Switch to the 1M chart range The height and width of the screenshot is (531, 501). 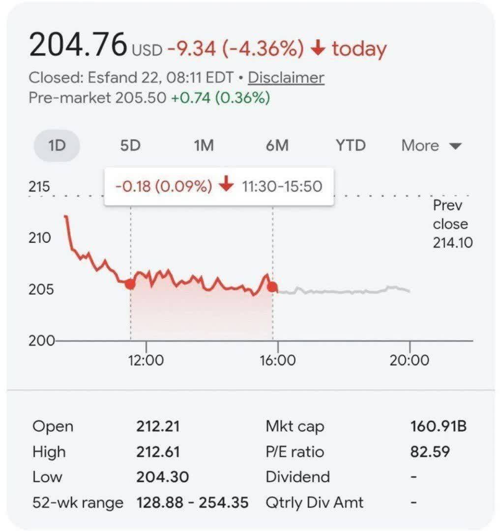click(x=203, y=146)
